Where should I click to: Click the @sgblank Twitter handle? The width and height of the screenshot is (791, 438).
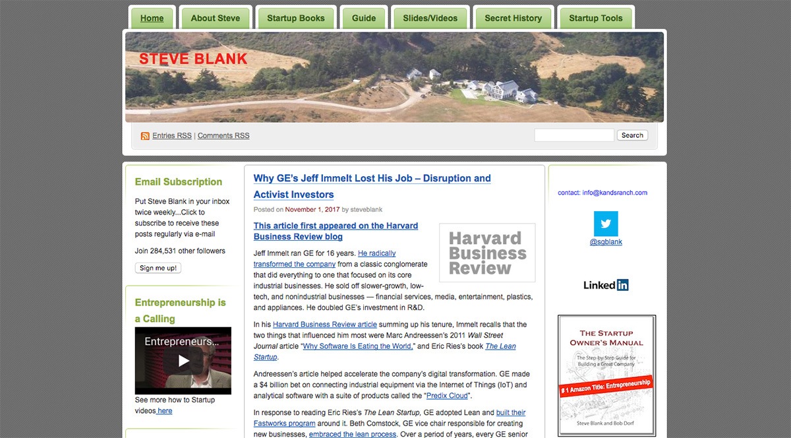pyautogui.click(x=606, y=242)
